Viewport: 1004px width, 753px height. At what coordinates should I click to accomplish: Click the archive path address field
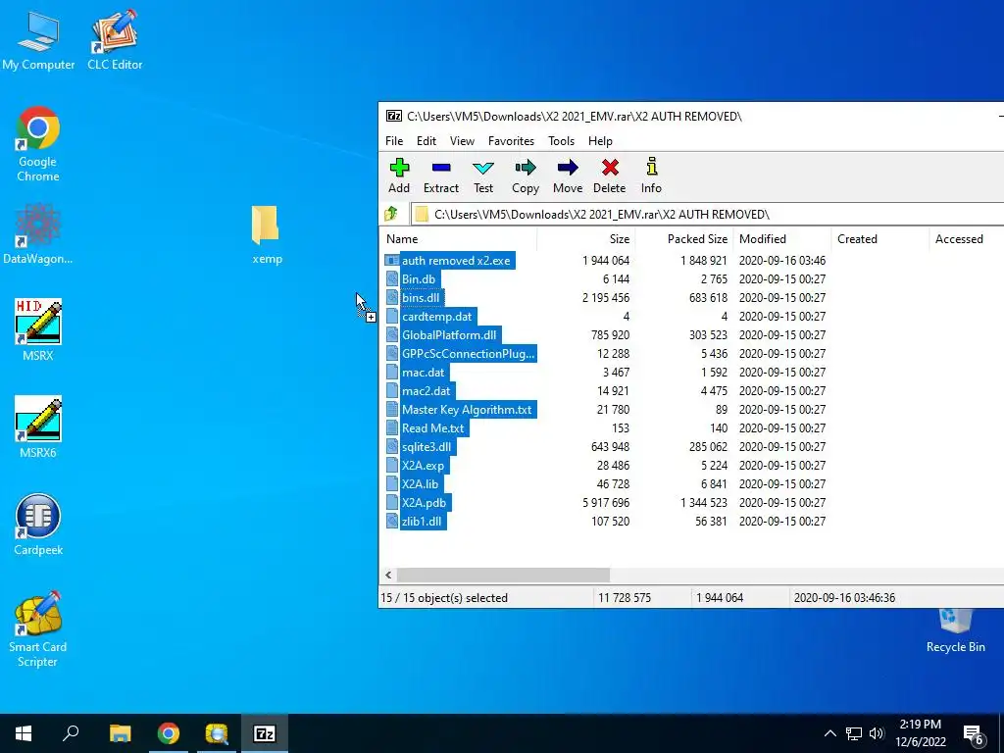[708, 214]
